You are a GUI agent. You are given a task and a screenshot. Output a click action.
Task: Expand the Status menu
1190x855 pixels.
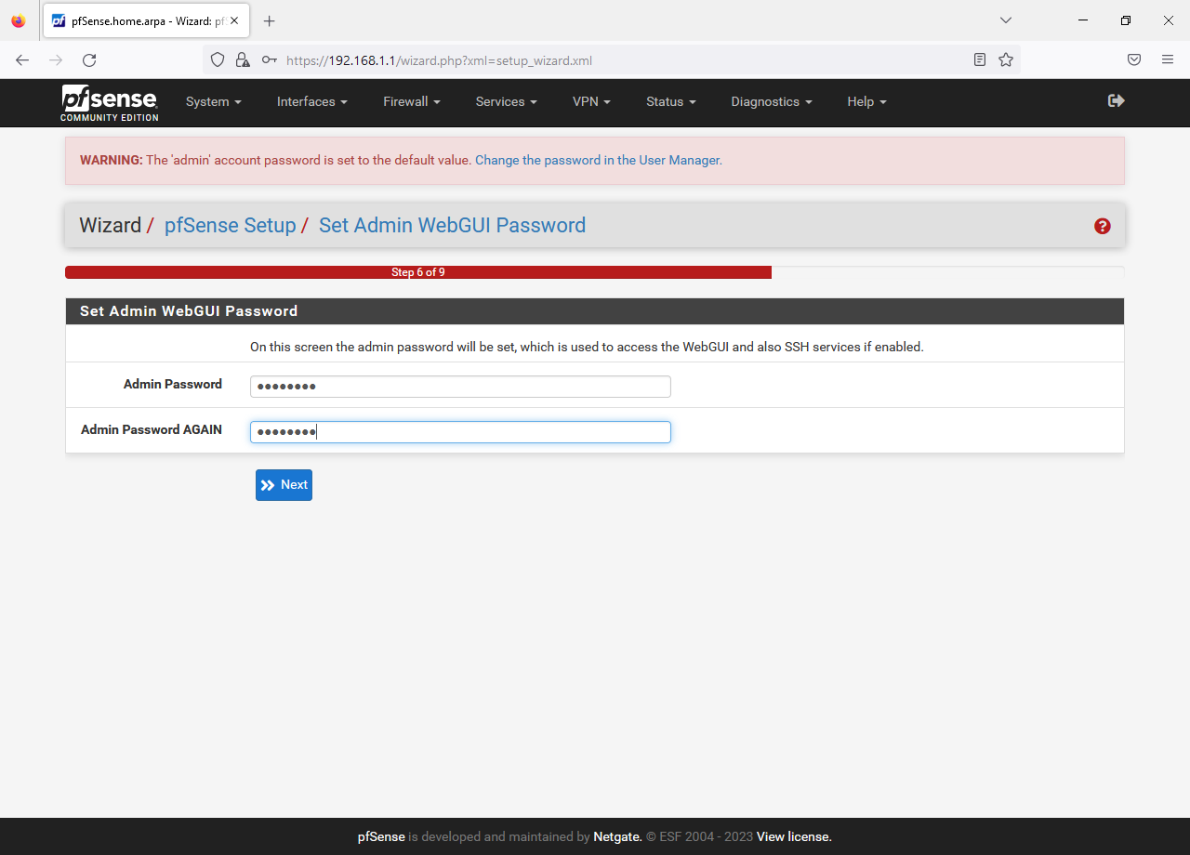pos(671,101)
